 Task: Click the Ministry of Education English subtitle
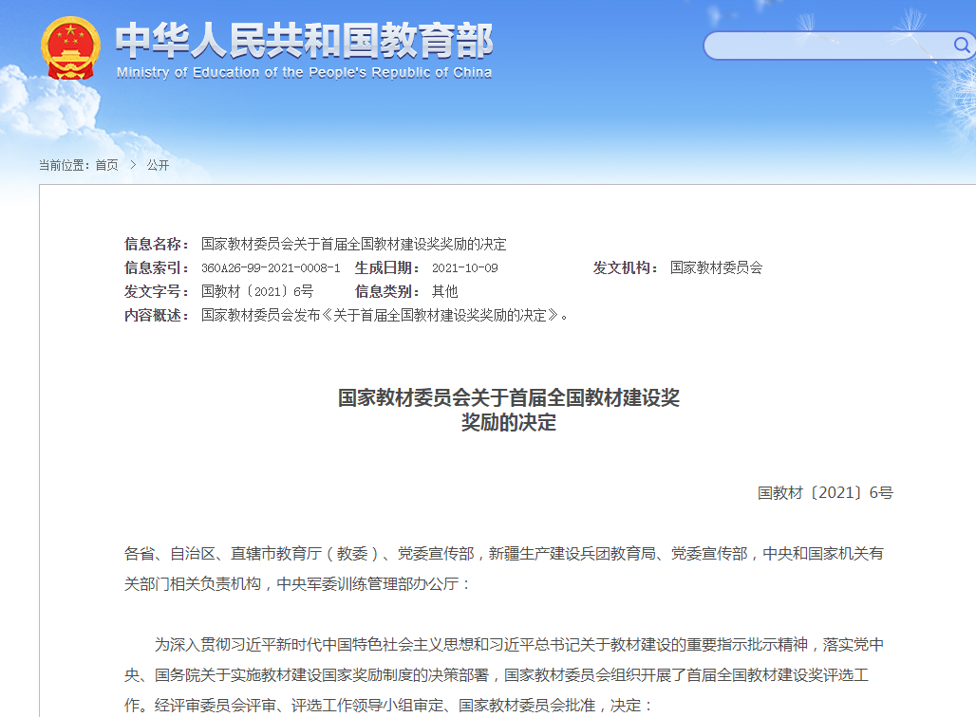[304, 73]
